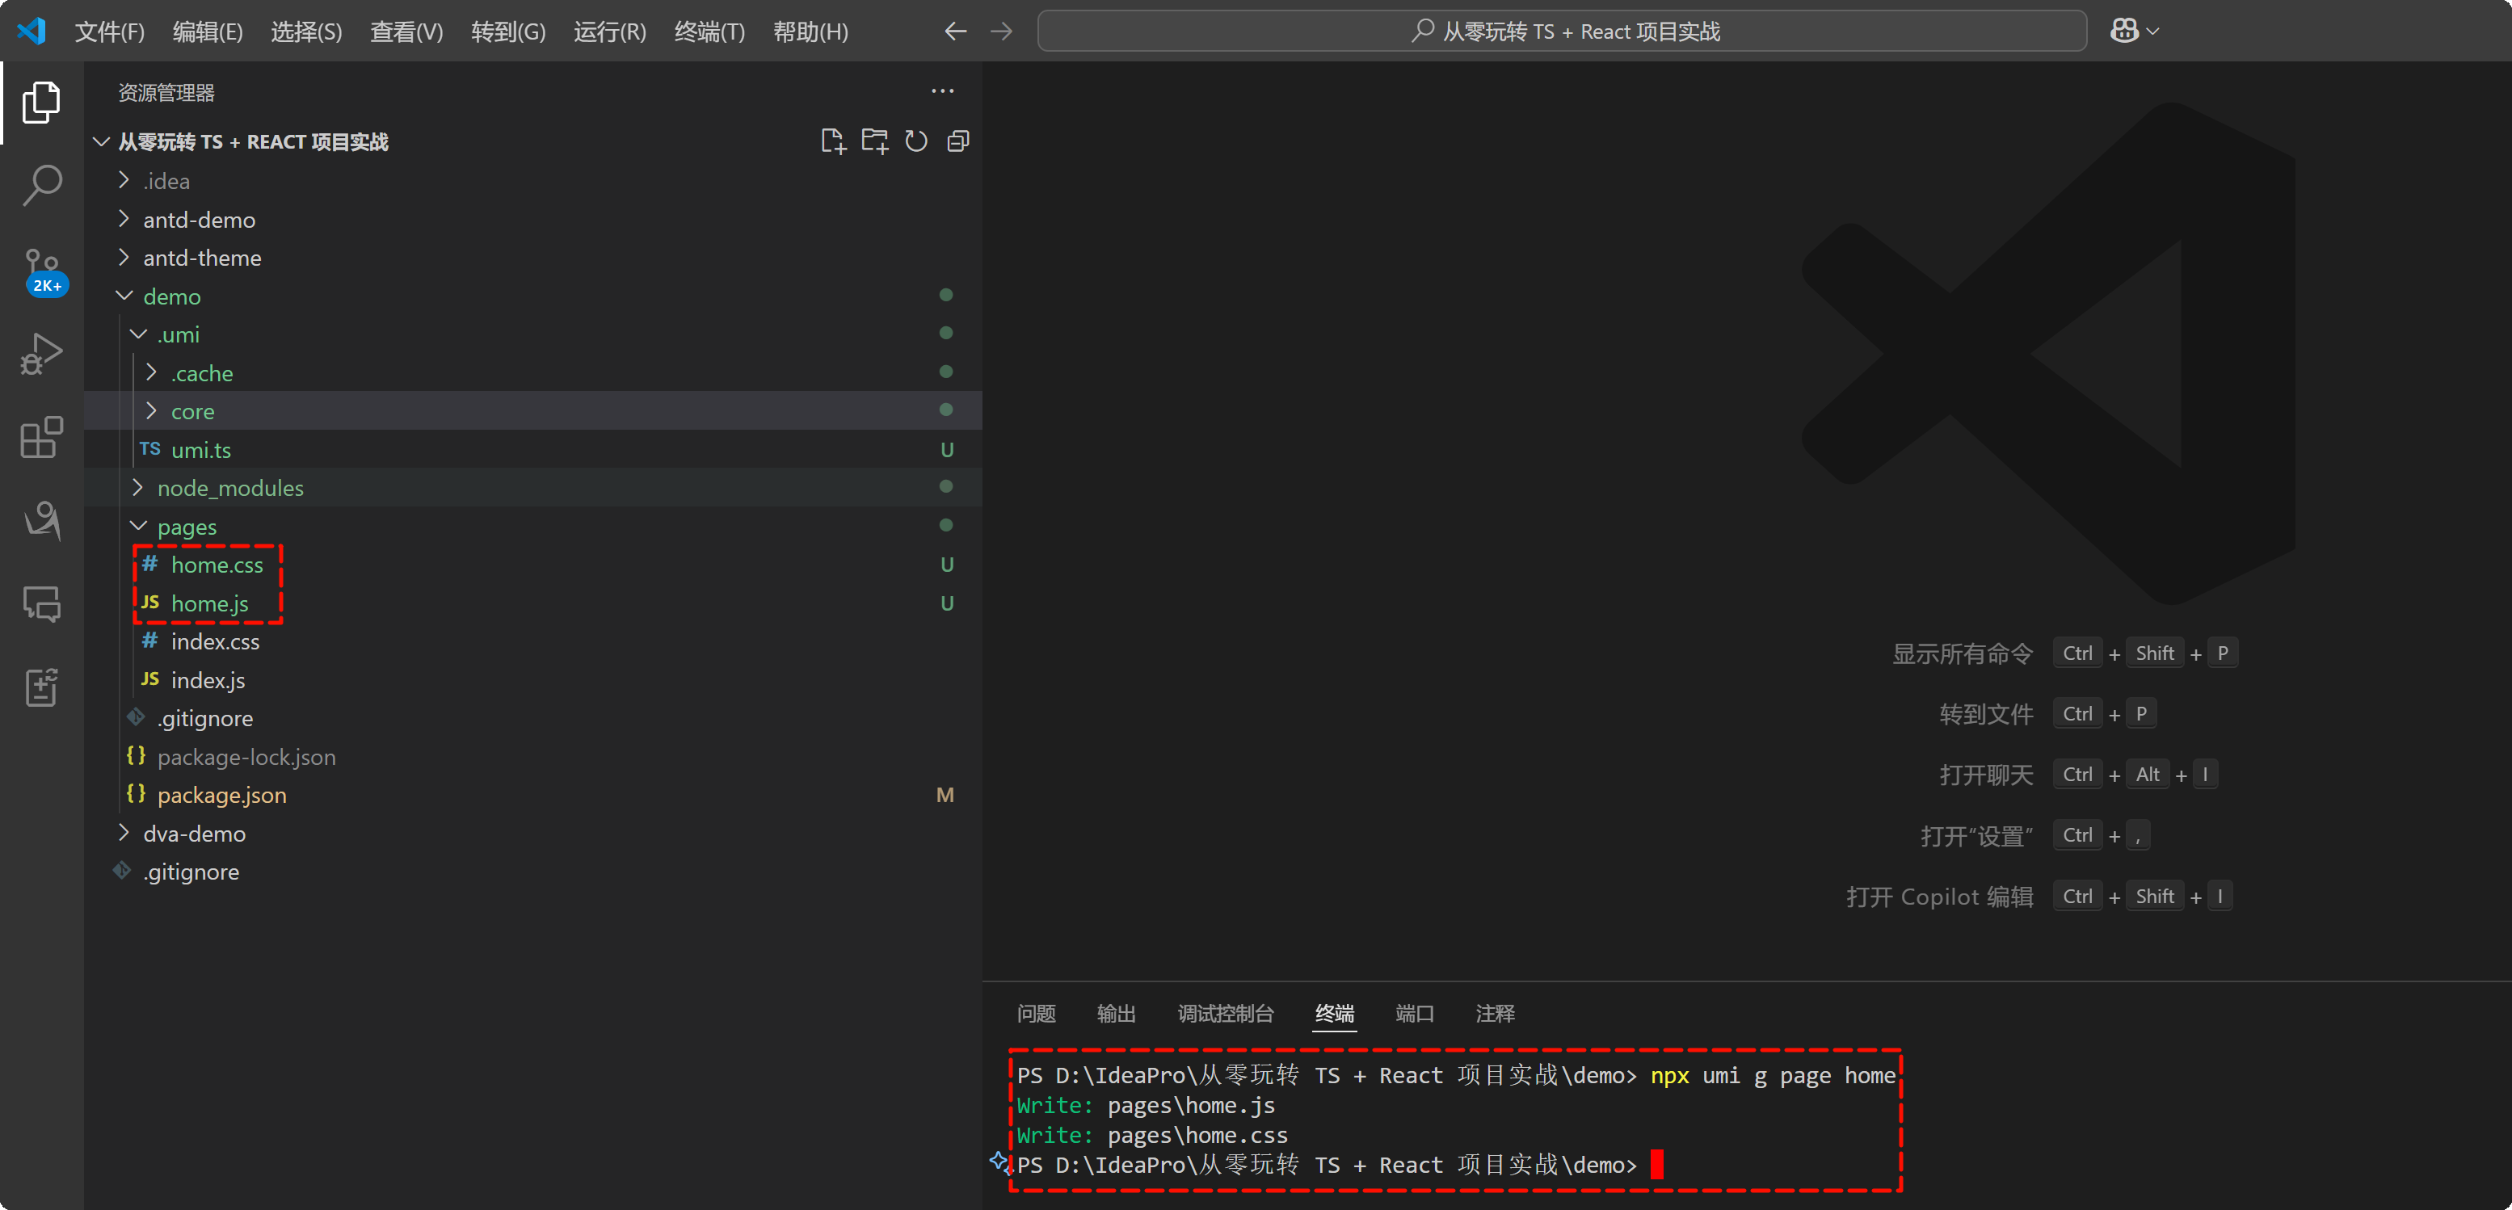Image resolution: width=2512 pixels, height=1210 pixels.
Task: Select the 终端 panel tab
Action: 1334,1013
